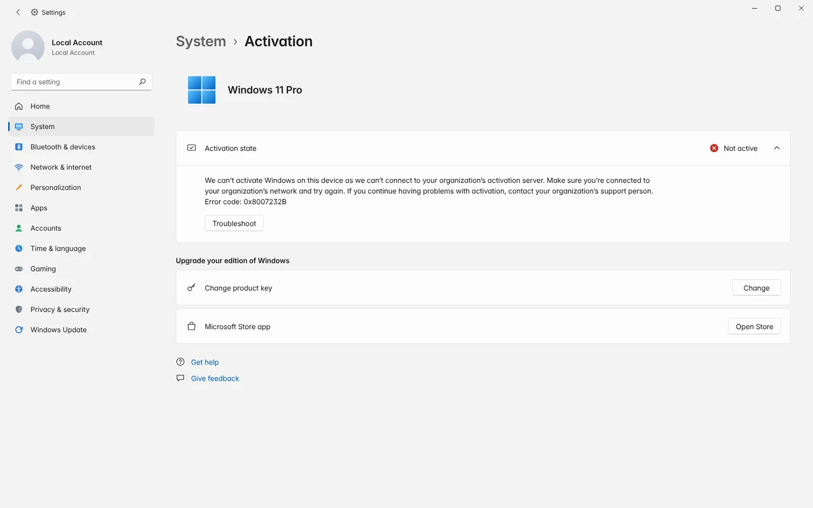Click the Windows 11 Pro edition text

pos(265,90)
